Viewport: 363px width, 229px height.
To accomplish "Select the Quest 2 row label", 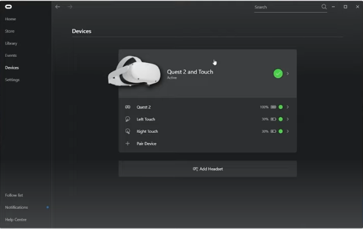I will coord(144,107).
